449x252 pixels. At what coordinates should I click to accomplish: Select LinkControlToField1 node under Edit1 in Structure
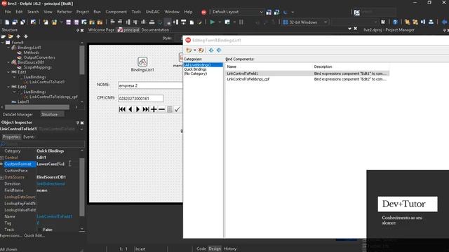47,82
